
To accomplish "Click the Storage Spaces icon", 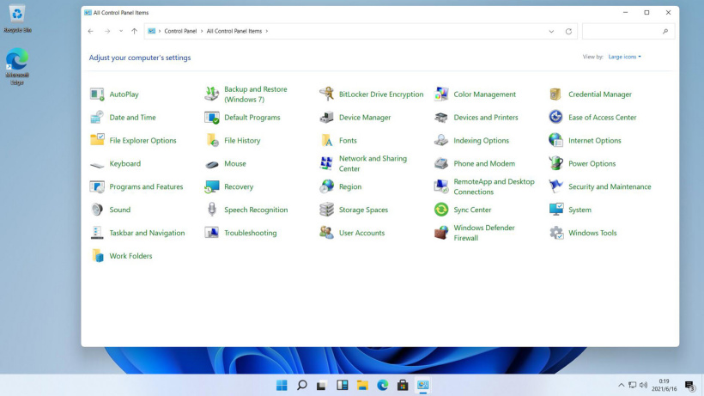I will pyautogui.click(x=326, y=210).
